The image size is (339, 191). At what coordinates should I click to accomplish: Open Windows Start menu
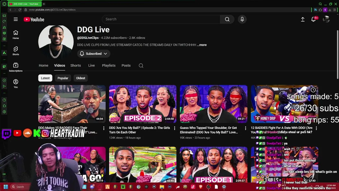click(x=6, y=187)
